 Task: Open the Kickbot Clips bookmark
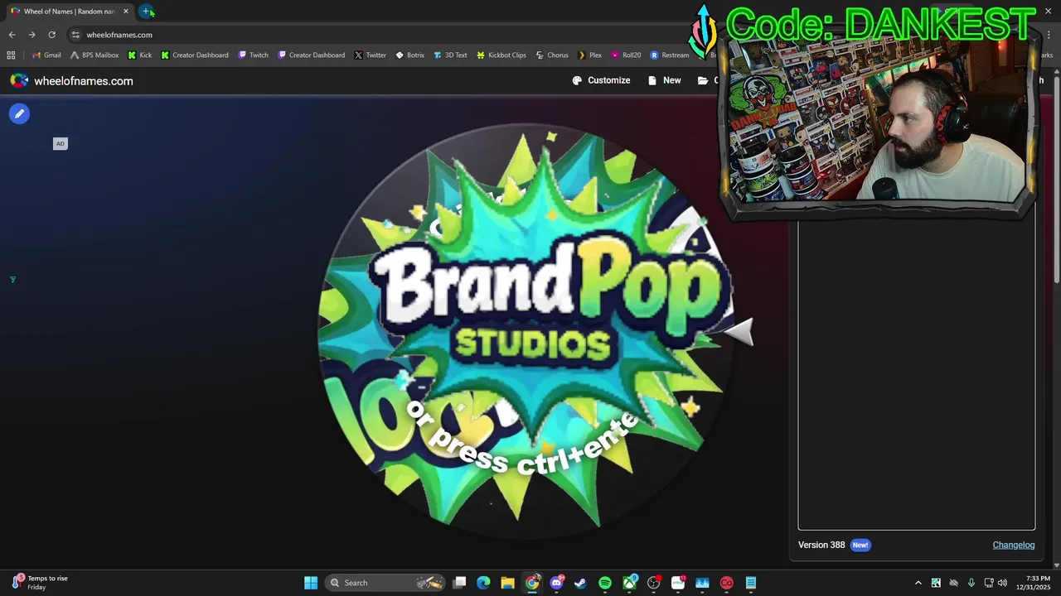point(501,55)
